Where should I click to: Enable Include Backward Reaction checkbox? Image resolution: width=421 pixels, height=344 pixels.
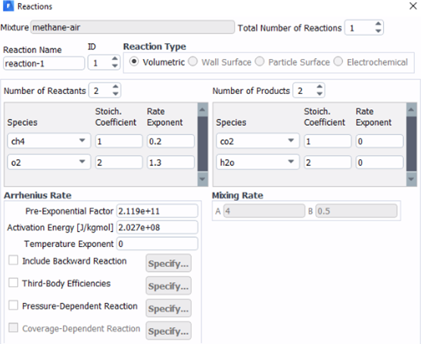tap(14, 261)
